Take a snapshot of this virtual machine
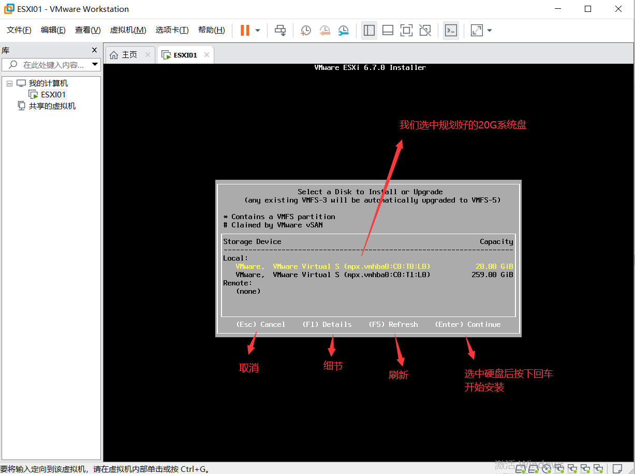Viewport: 635px width, 474px height. click(306, 31)
